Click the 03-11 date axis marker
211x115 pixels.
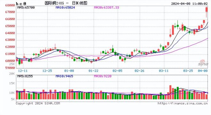pos(164,71)
